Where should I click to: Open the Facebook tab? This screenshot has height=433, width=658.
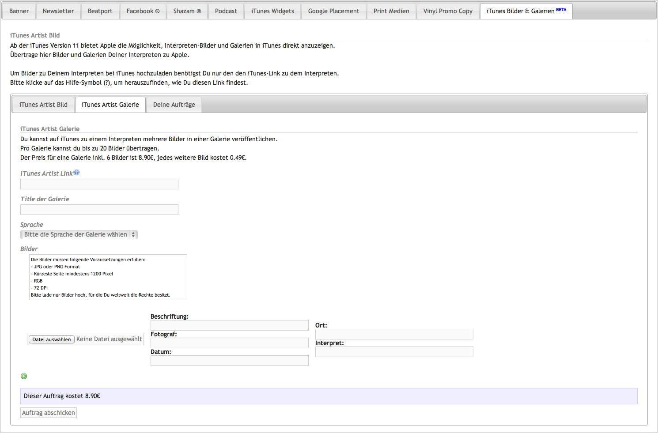[x=143, y=11]
